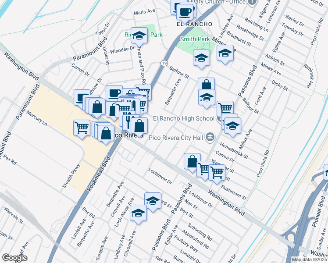The height and width of the screenshot is (263, 328).
Task: Click the Pico Rivera City Hall landmark icon
Action: click(210, 138)
